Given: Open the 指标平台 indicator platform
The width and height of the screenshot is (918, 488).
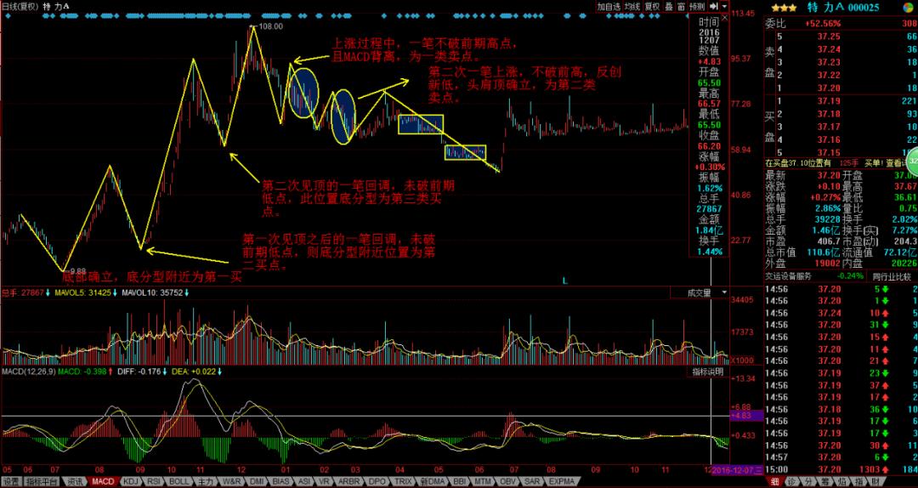Looking at the screenshot, I should pos(42,481).
